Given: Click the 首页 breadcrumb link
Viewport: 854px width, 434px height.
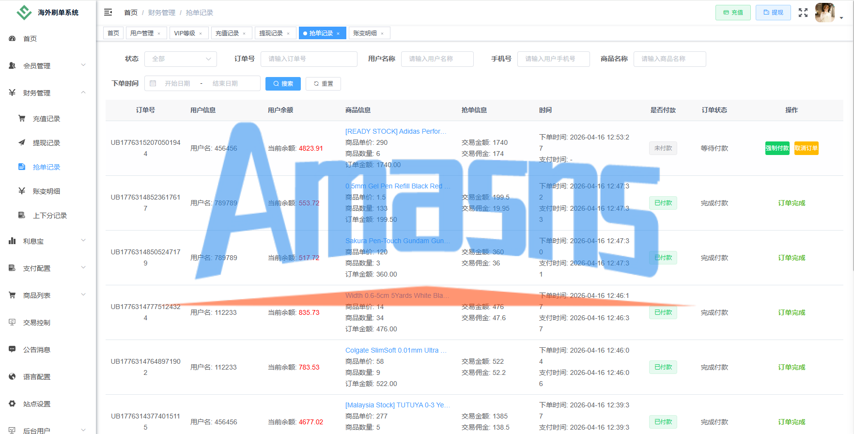Looking at the screenshot, I should click(x=131, y=13).
